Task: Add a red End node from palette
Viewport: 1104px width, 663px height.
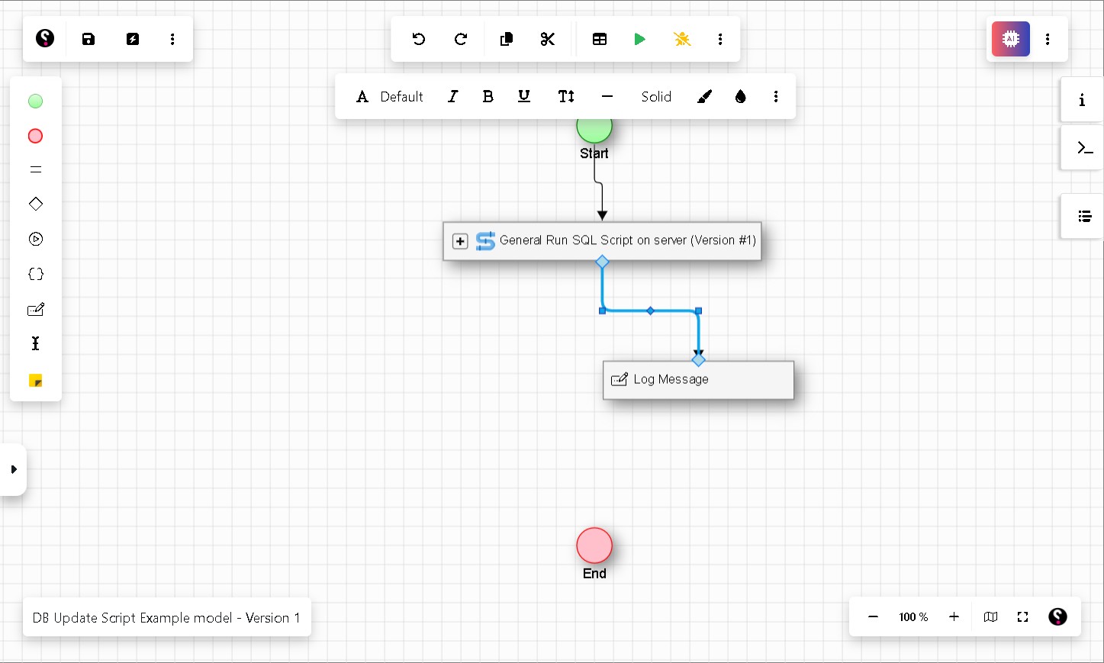Action: (36, 136)
